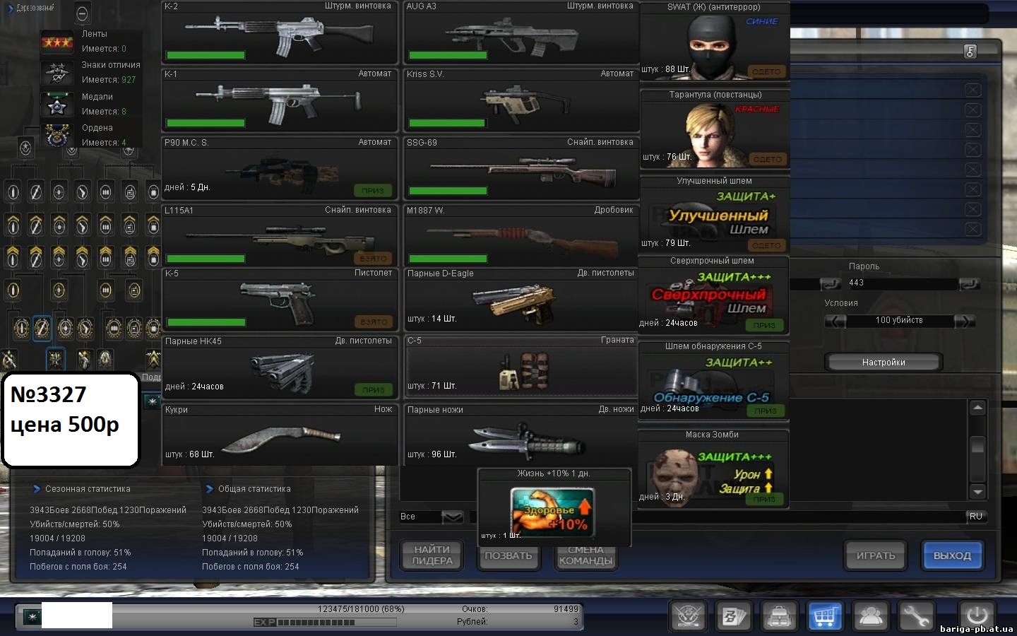Click the Рублей balance value 3
The width and height of the screenshot is (1017, 636).
tap(576, 622)
